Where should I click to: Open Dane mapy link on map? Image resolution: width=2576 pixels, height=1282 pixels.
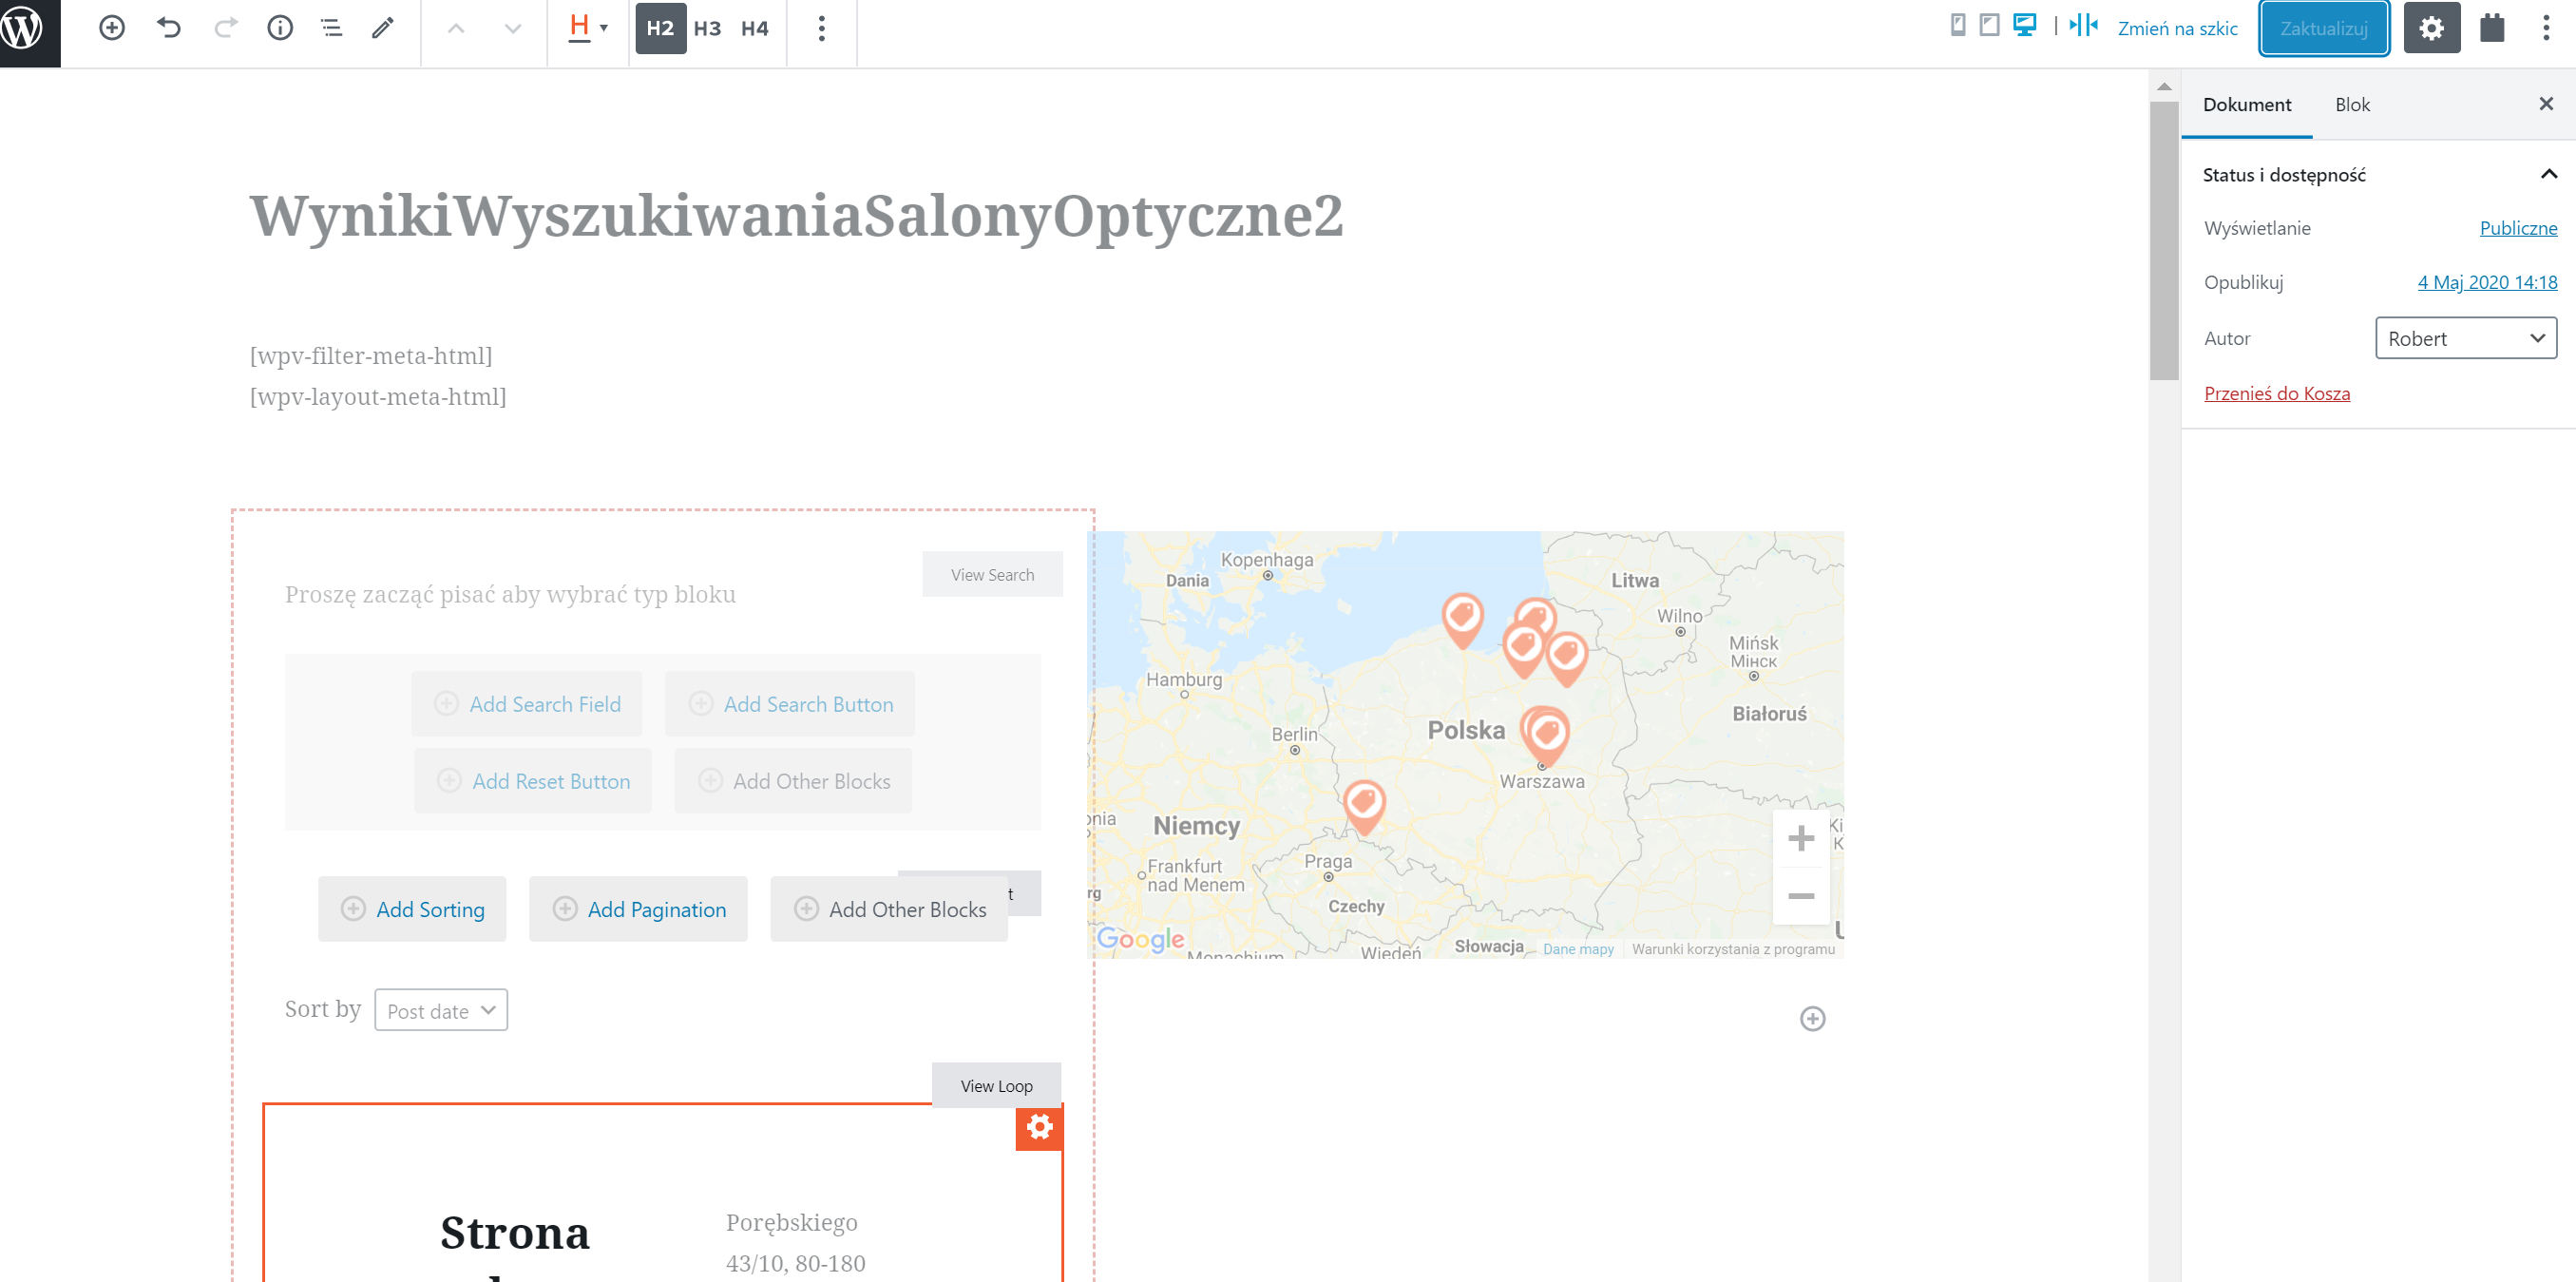pyautogui.click(x=1578, y=949)
